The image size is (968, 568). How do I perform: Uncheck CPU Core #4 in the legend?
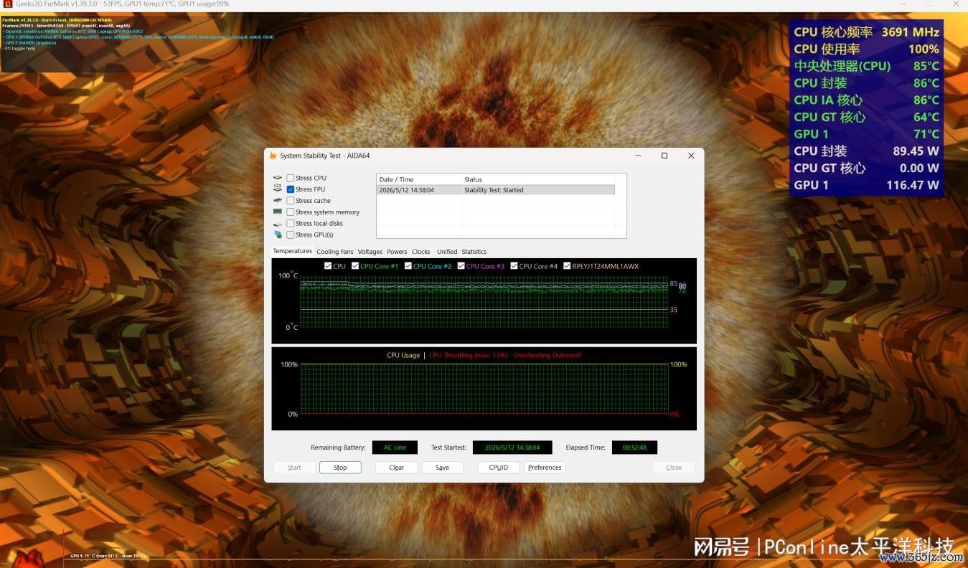pos(514,266)
